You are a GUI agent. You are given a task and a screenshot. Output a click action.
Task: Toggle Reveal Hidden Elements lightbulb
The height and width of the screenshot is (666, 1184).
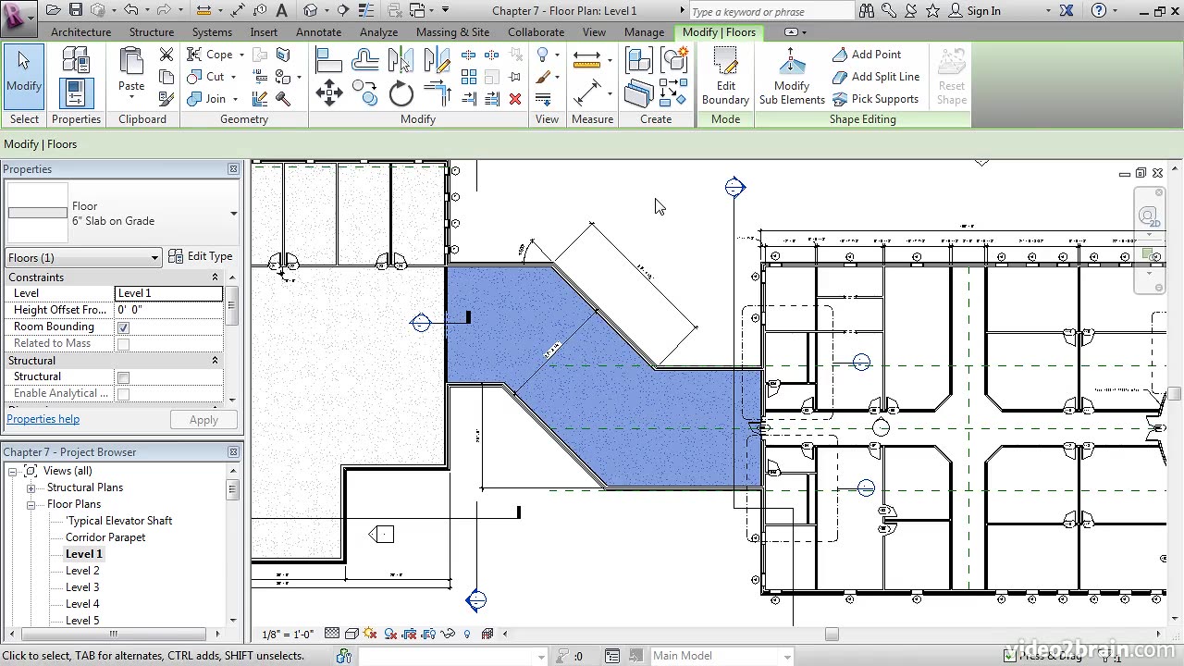click(x=467, y=634)
